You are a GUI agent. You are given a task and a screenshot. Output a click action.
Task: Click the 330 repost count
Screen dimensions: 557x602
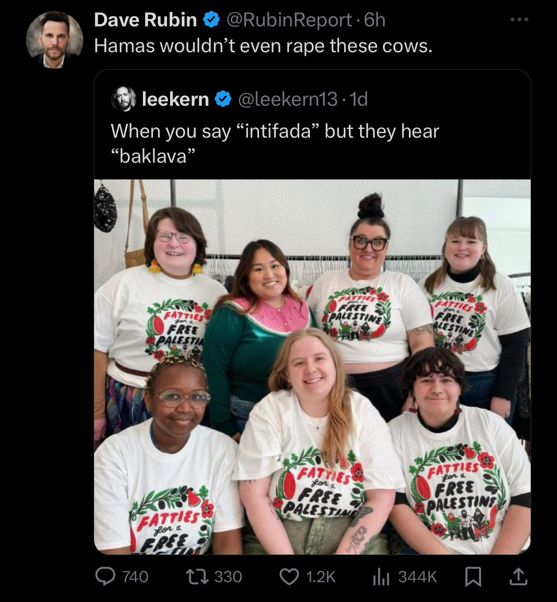pos(228,577)
